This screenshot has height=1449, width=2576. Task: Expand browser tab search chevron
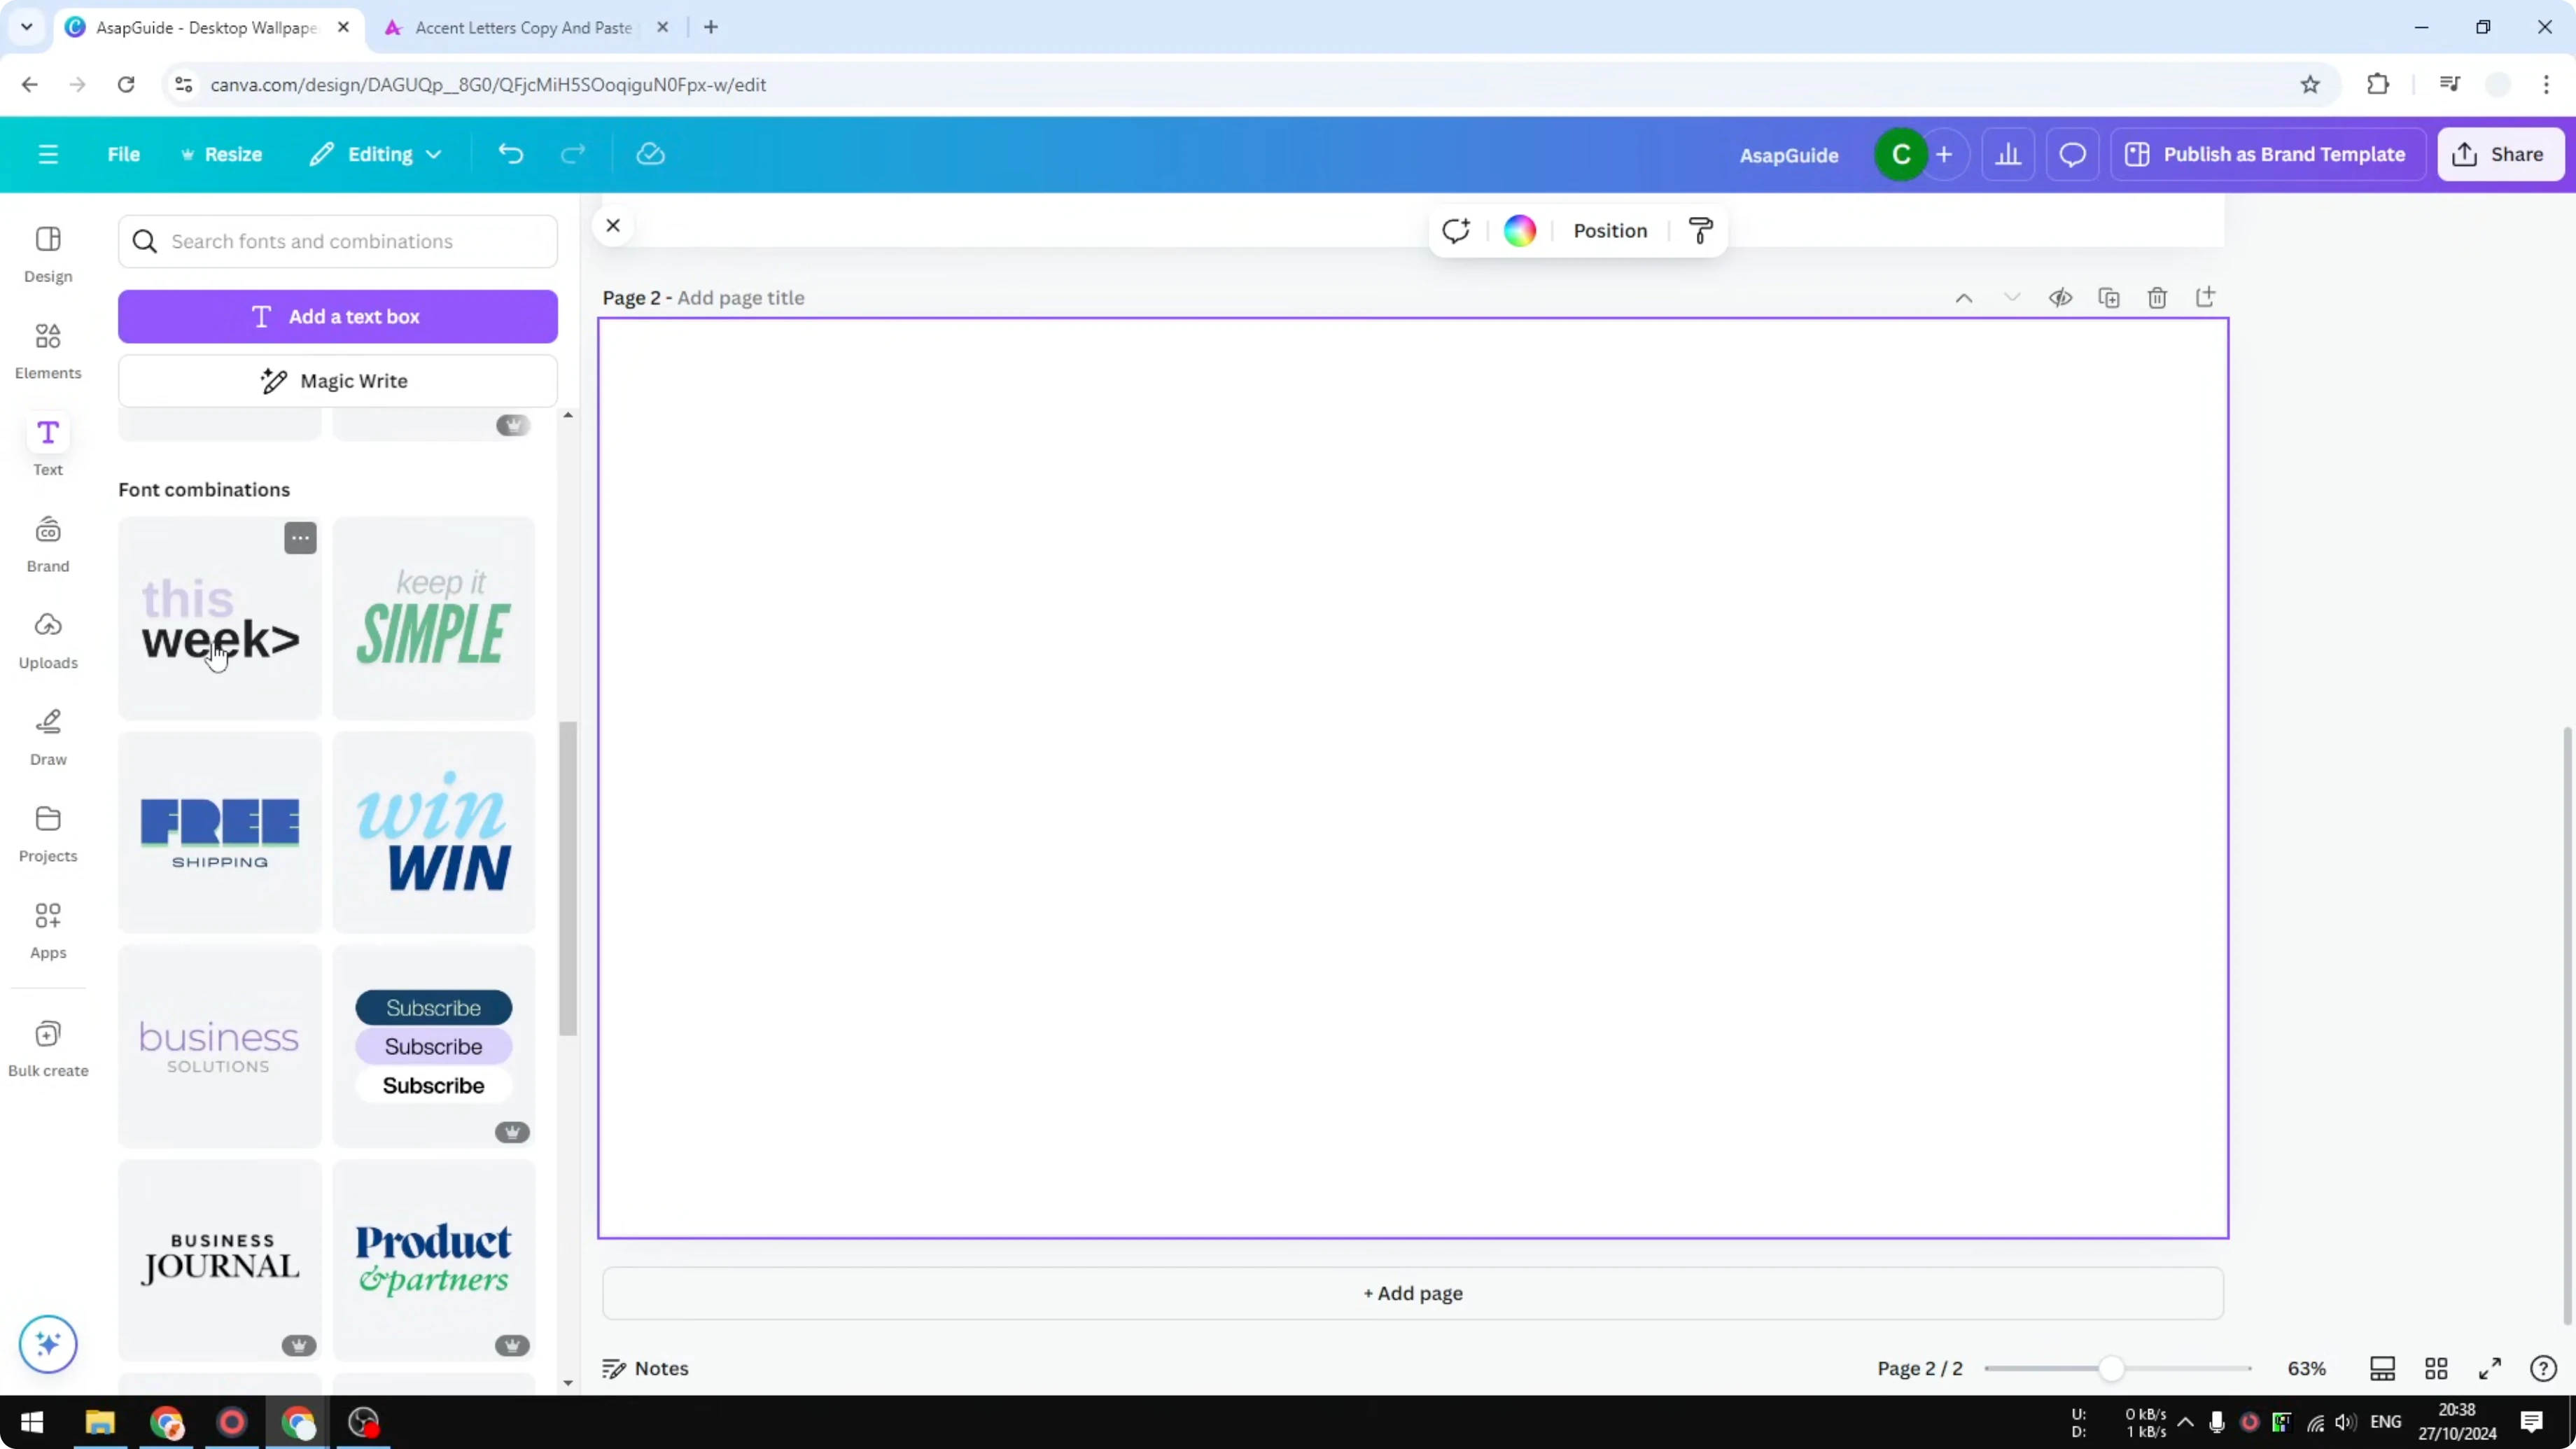pos(26,27)
